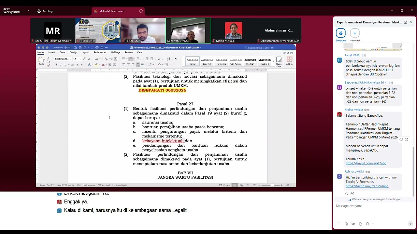Open the tinyurl.com/avxt7u66 link in chat

pos(366,163)
